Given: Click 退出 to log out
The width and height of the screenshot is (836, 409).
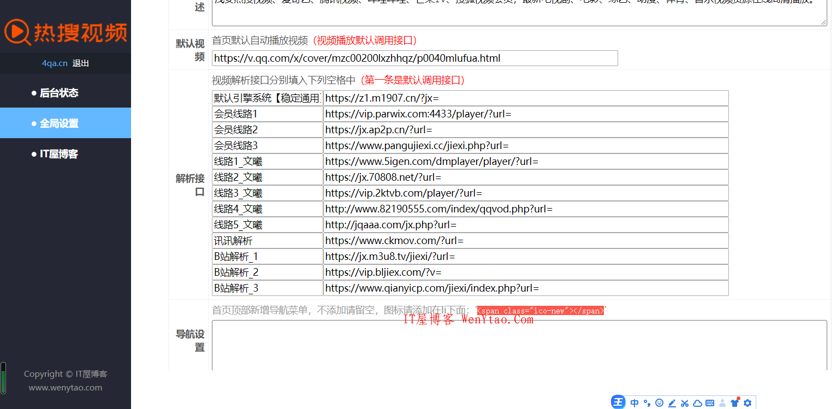Looking at the screenshot, I should [x=80, y=63].
